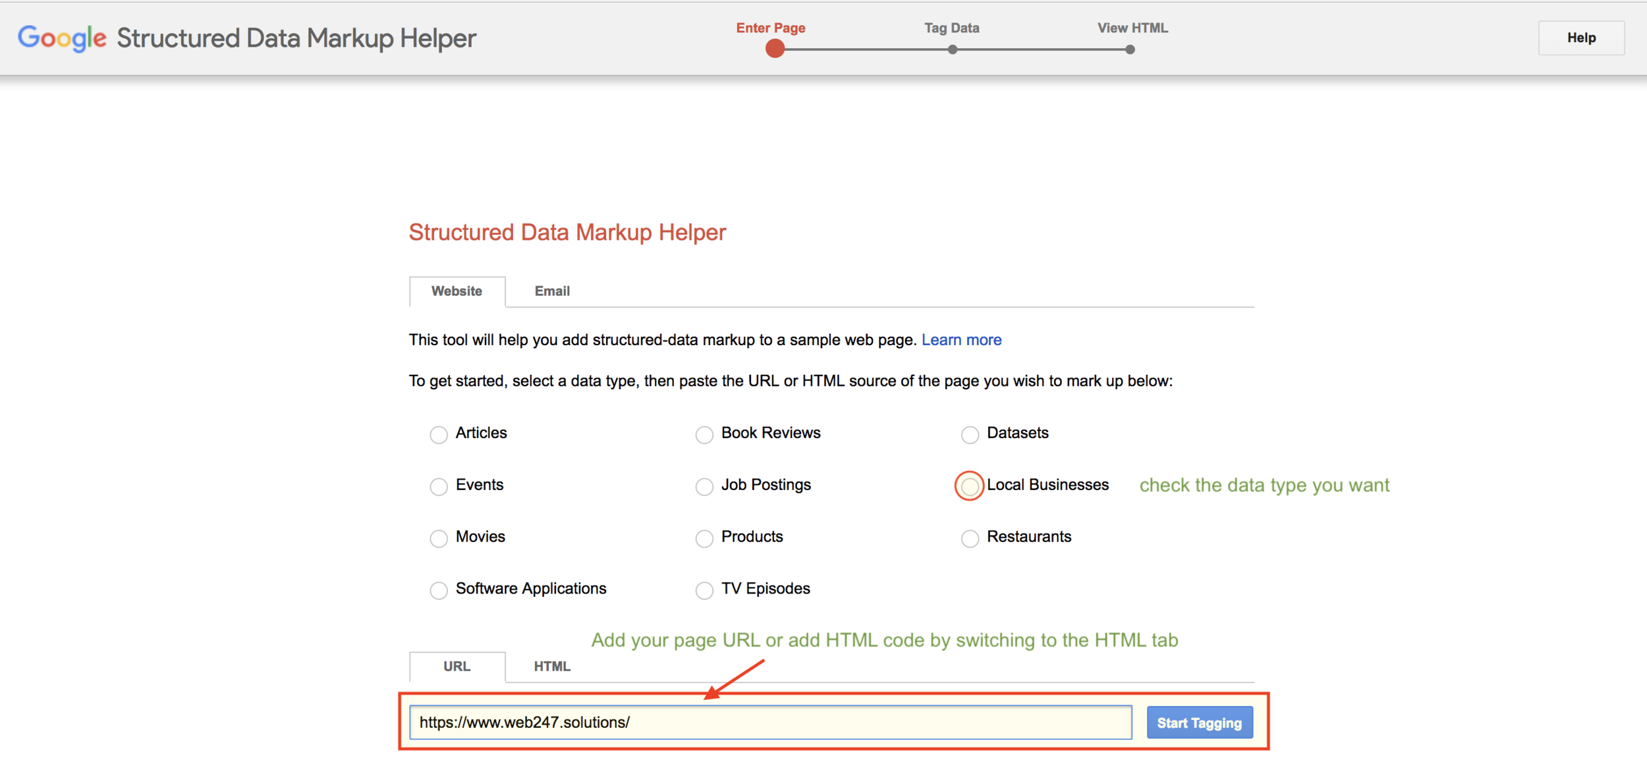Select the Datasets radio option
1647x770 pixels.
(970, 435)
